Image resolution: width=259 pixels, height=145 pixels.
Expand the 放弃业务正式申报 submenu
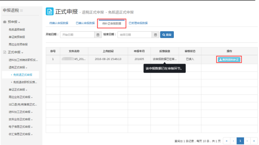click(x=20, y=119)
